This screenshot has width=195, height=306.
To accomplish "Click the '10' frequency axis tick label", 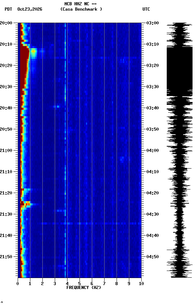I will coord(141,284).
